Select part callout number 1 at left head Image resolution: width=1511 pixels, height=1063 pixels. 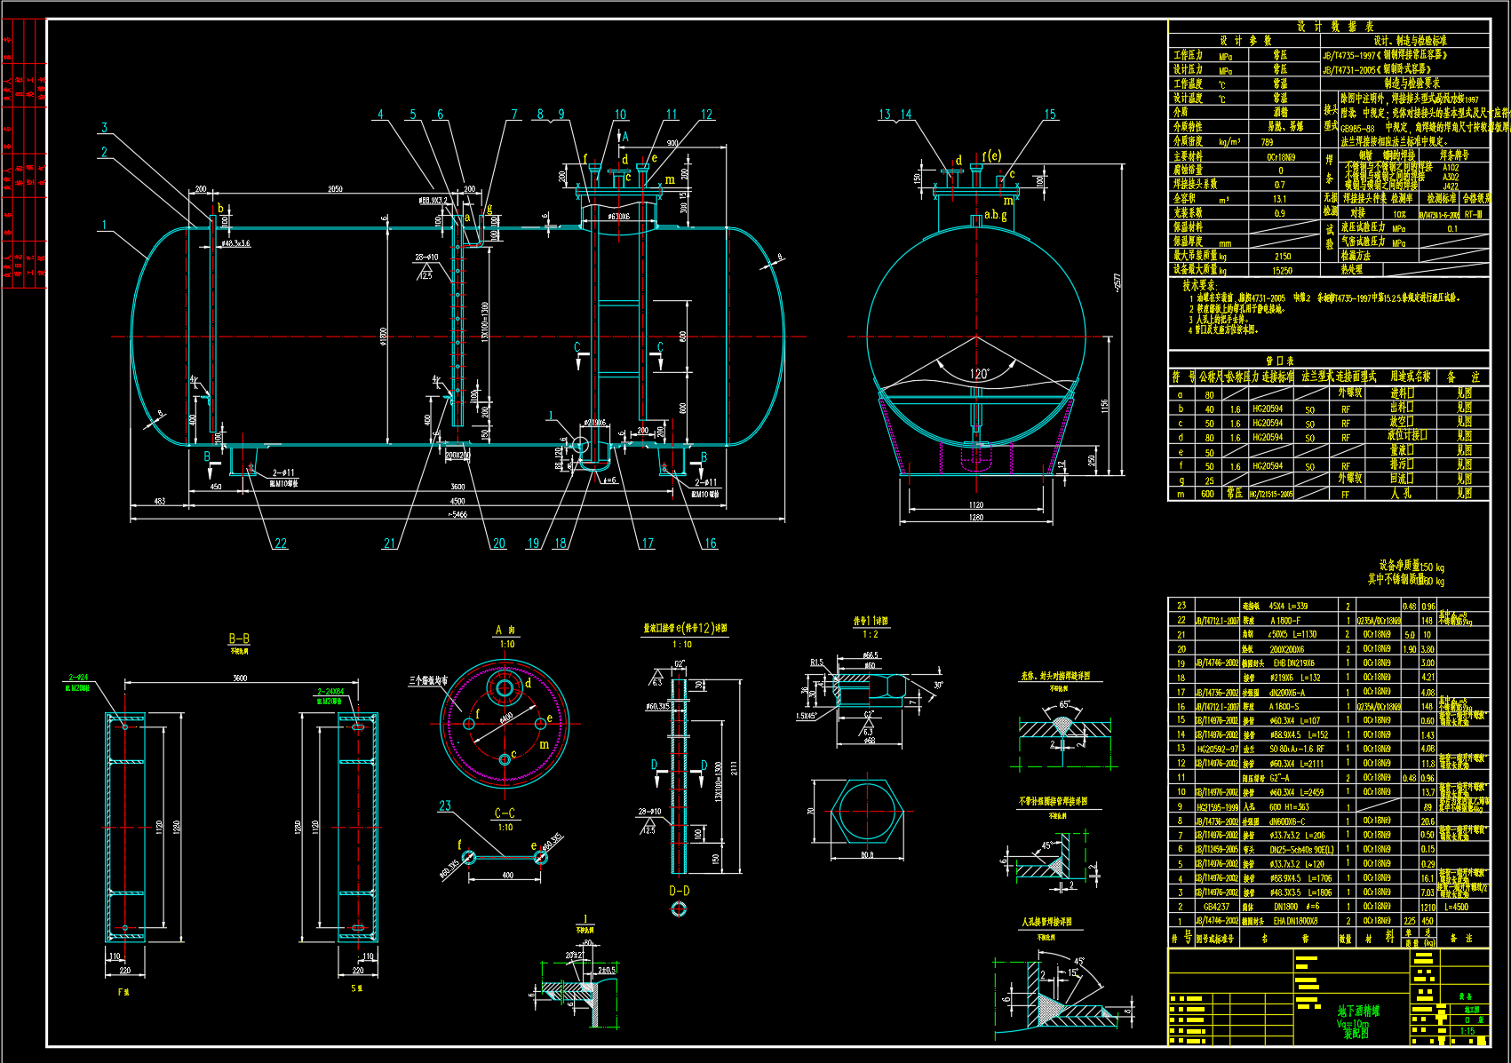(104, 225)
